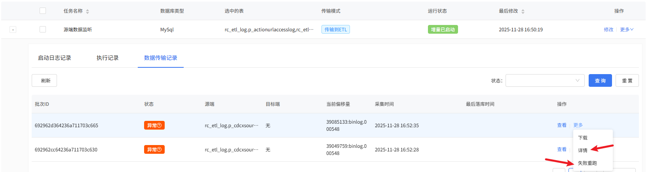
Task: Open the 更多 dropdown in task row
Action: pos(627,29)
